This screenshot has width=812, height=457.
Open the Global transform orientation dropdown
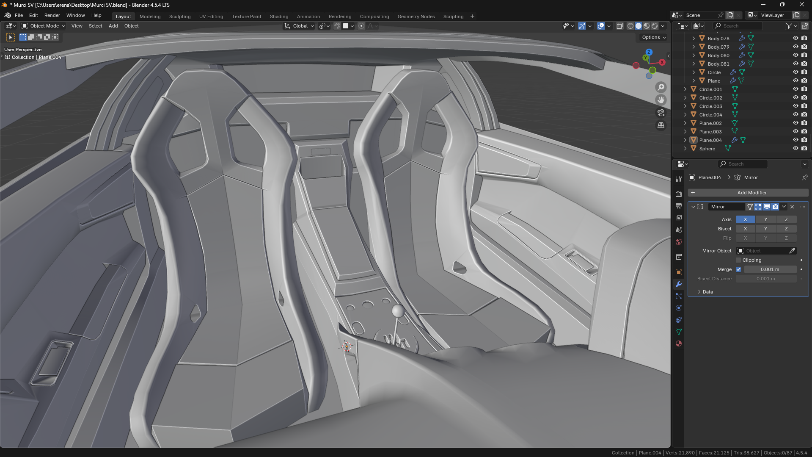299,26
